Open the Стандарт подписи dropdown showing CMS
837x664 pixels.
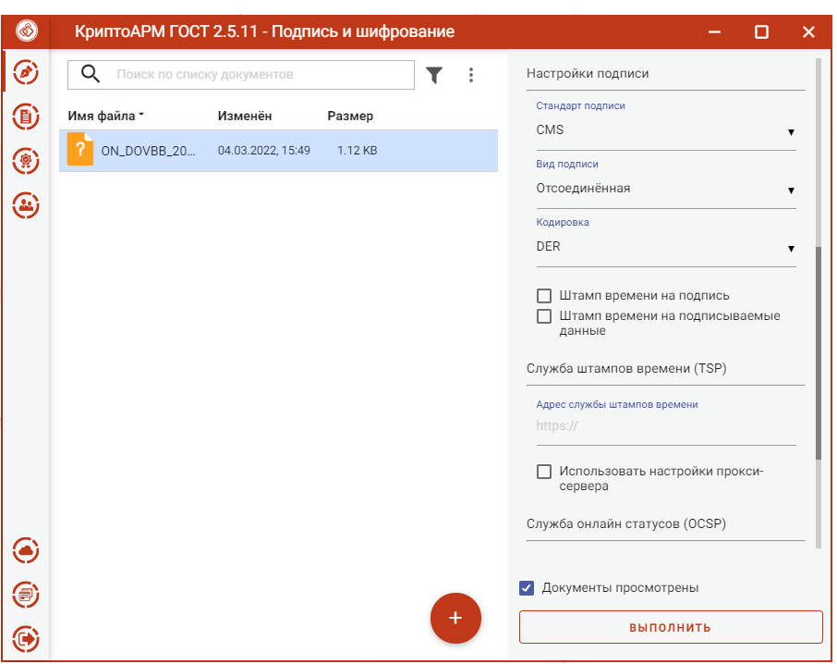point(666,131)
